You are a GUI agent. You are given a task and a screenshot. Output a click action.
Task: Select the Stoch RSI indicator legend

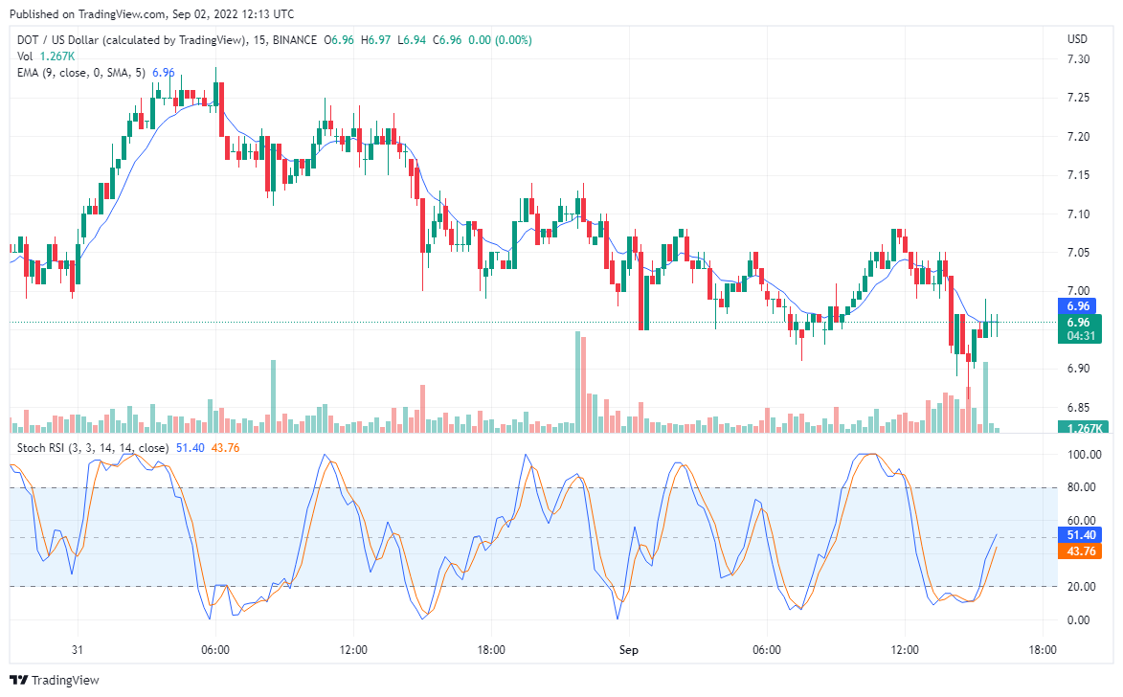pyautogui.click(x=93, y=448)
